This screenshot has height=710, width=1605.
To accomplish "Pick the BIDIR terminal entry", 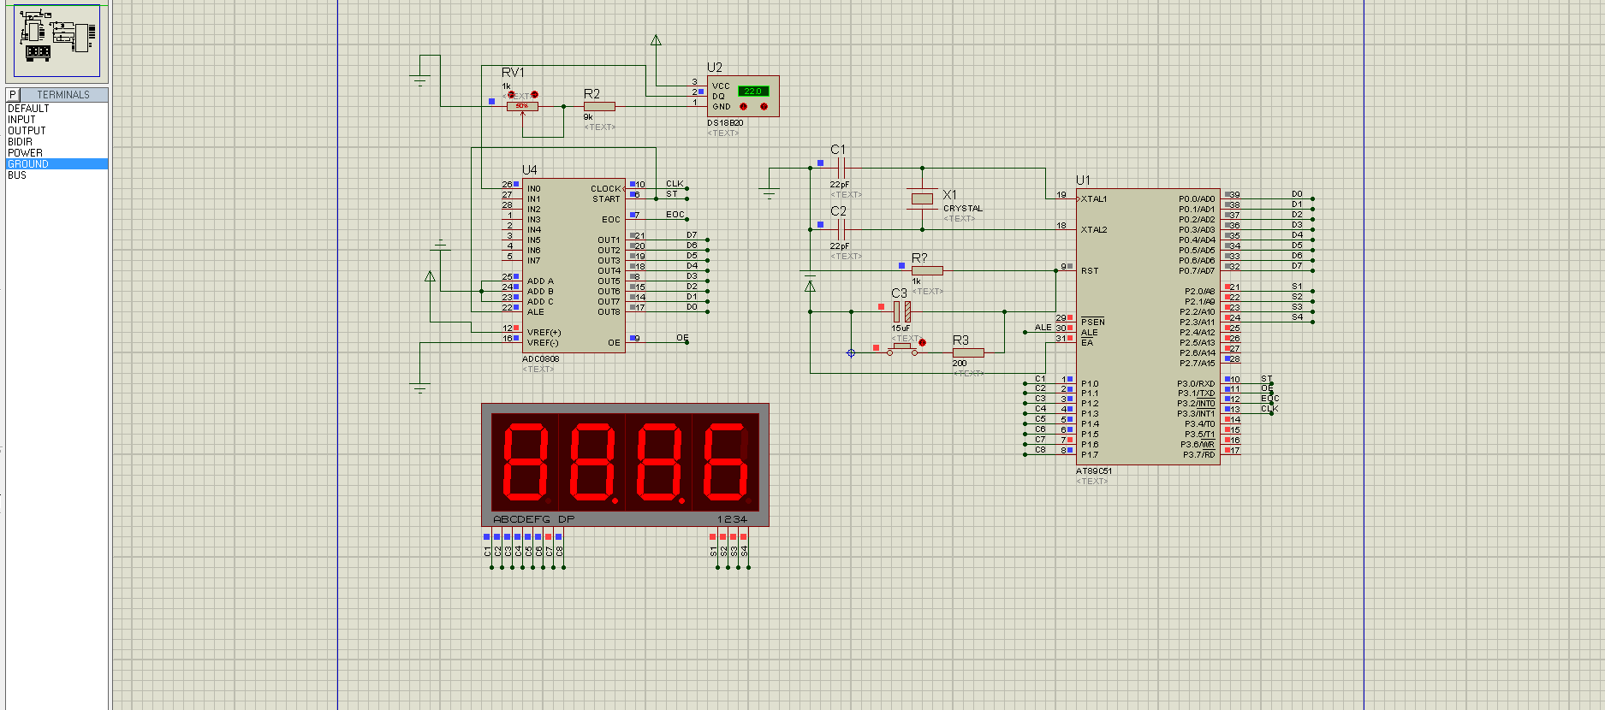I will coord(20,142).
